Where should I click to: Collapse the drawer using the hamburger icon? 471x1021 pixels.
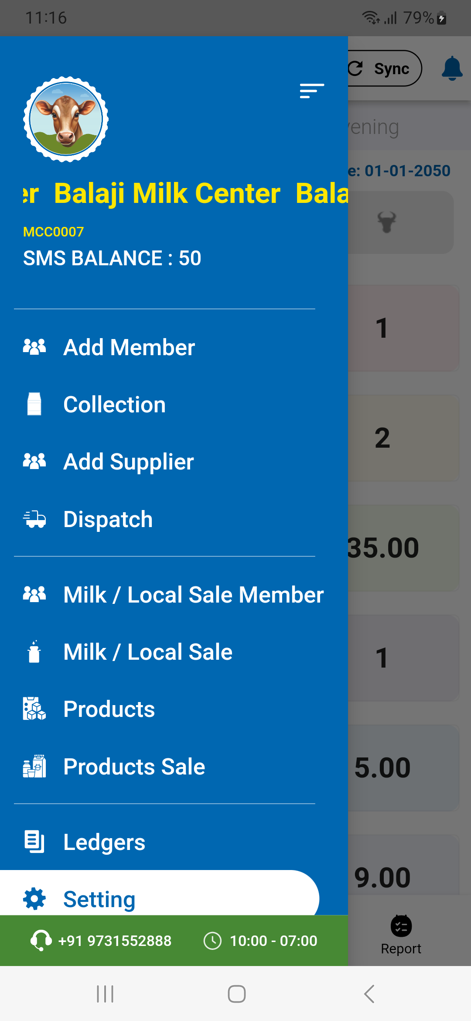coord(312,91)
